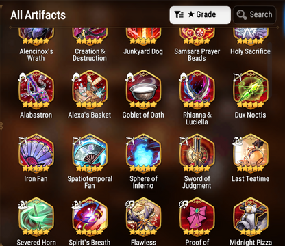Open Samsara Prayer Beads artifact

[197, 36]
